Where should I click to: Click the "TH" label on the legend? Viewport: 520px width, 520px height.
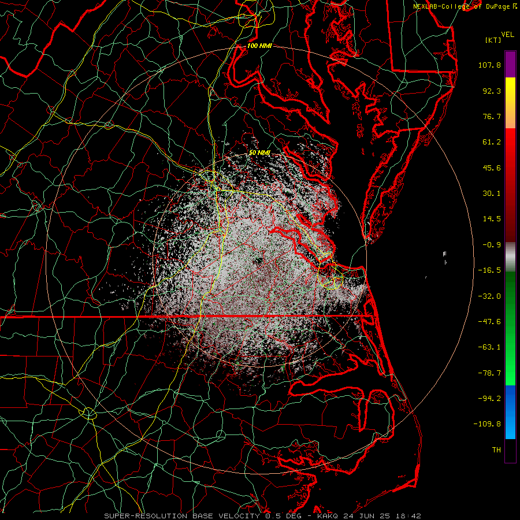point(496,450)
